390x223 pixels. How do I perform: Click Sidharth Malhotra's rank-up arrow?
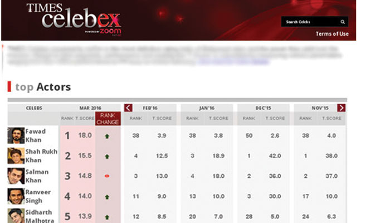coord(107,216)
